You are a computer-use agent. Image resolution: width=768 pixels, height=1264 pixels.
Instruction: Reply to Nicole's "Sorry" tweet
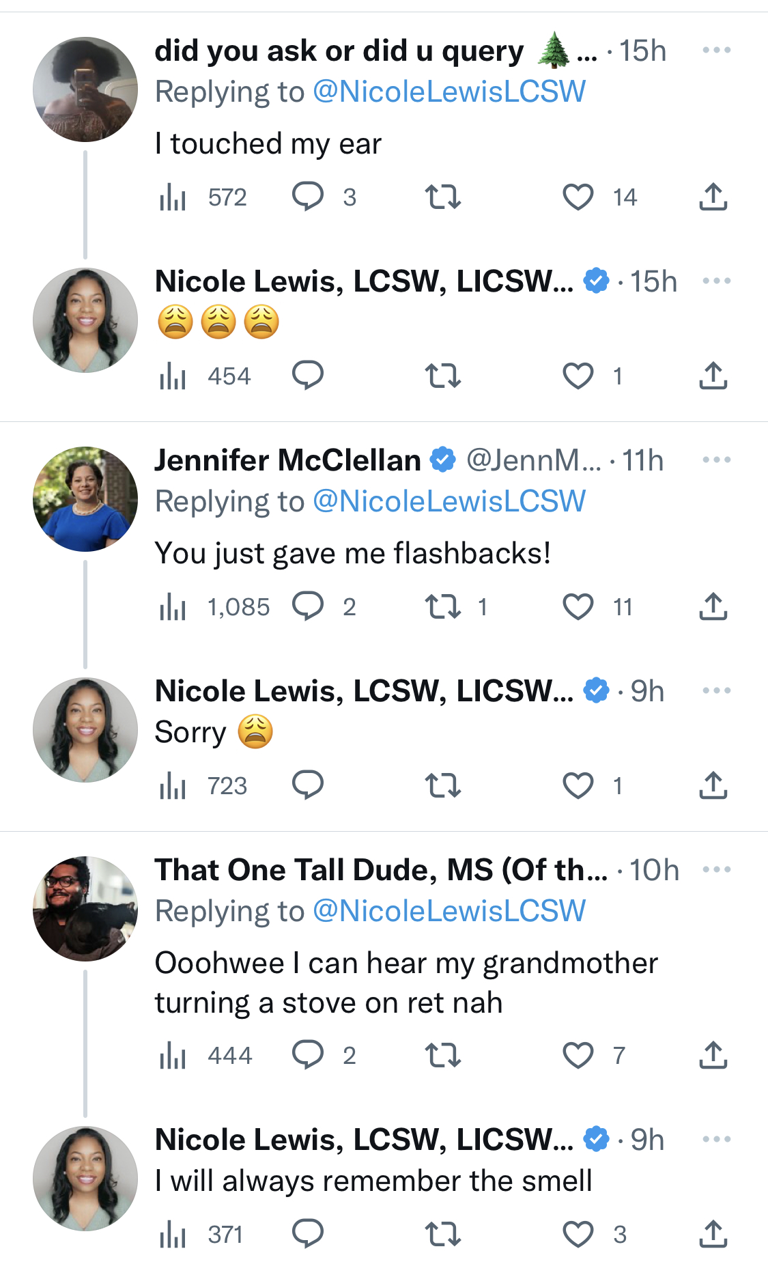pos(308,785)
